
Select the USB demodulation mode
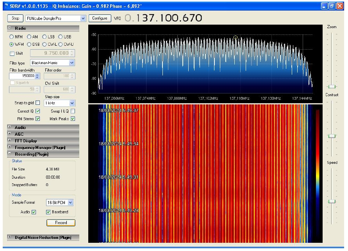coord(61,37)
